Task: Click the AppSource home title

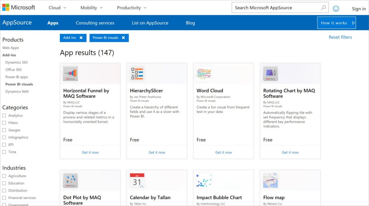Action: 17,22
